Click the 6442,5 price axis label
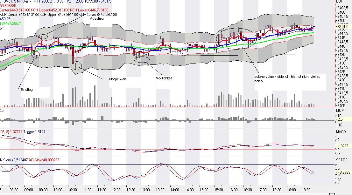This screenshot has width=352, height=195. click(x=342, y=42)
